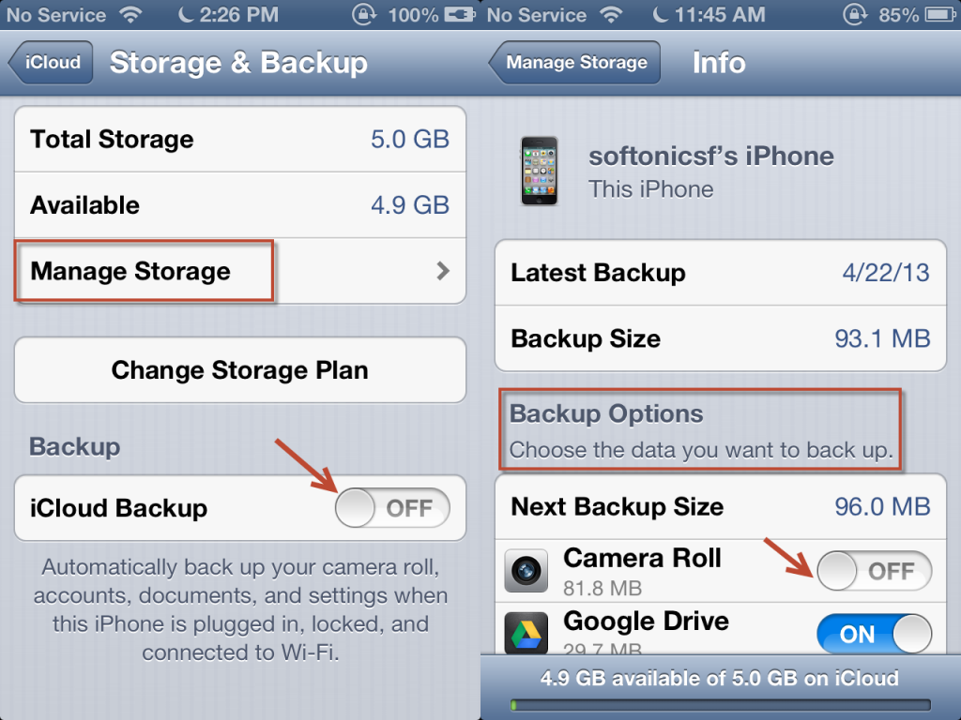Tap the Google Drive app icon

click(526, 633)
